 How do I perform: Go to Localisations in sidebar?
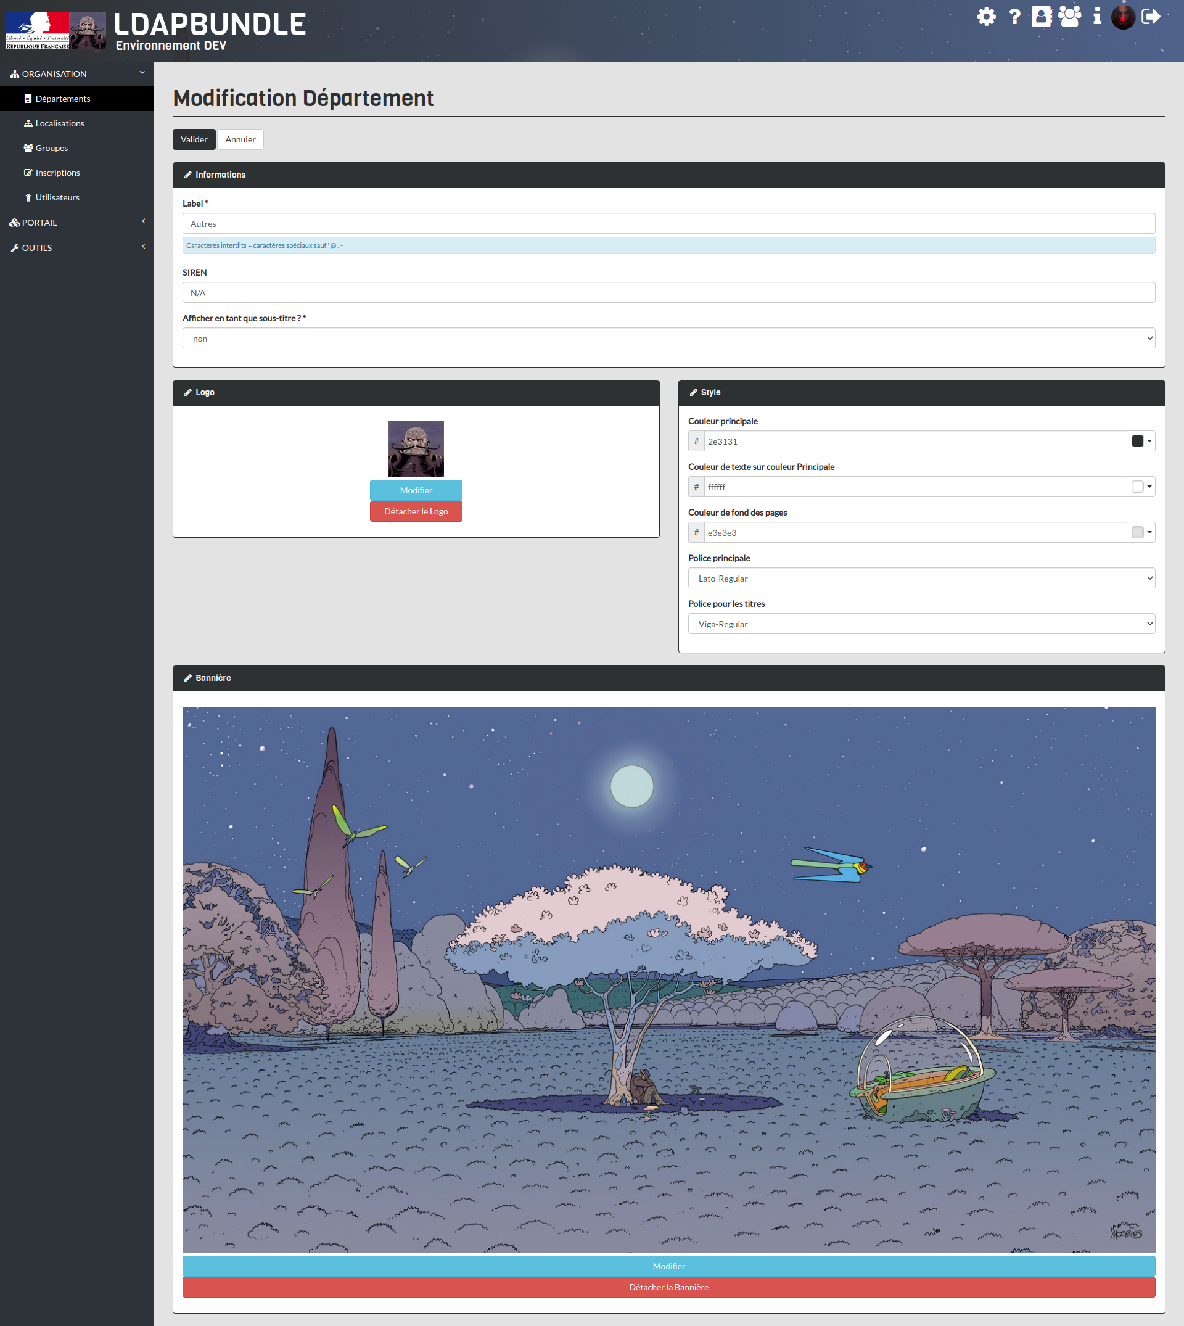(60, 123)
